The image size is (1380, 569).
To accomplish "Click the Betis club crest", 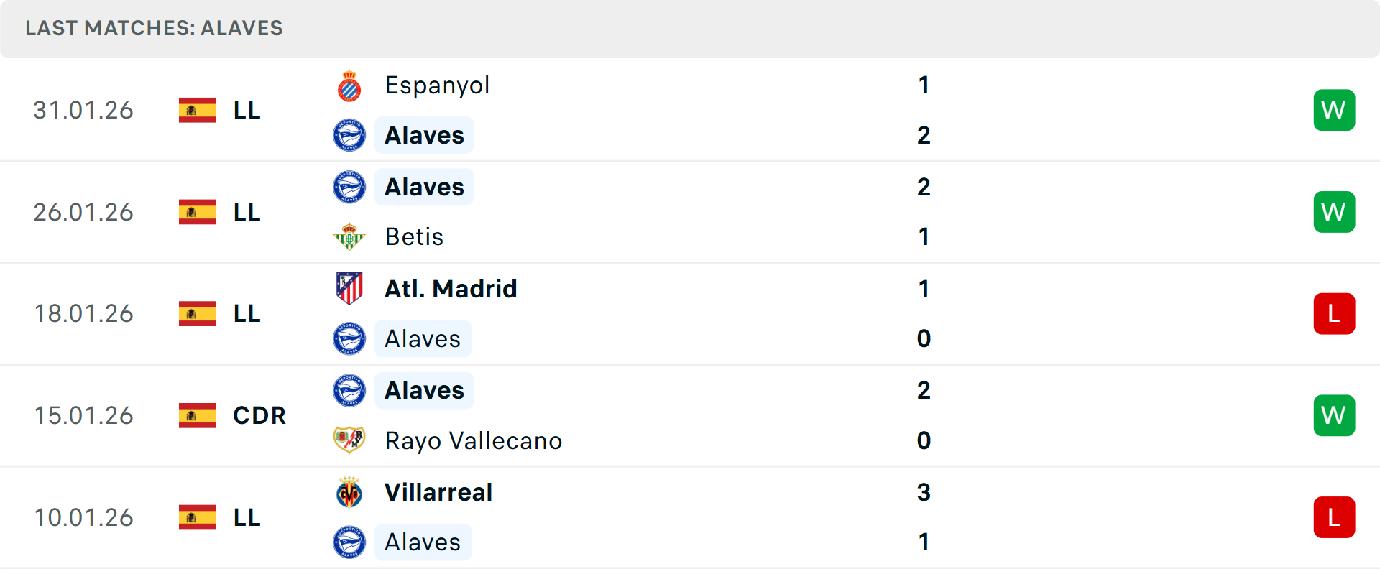I will [x=349, y=236].
